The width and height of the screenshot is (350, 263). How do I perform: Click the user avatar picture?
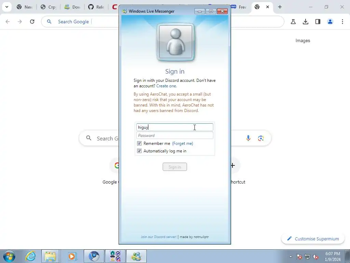175,42
